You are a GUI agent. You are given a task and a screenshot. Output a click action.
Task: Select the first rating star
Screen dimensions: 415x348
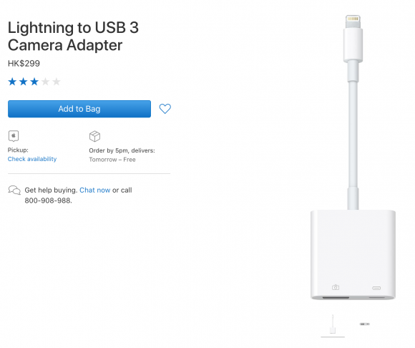click(x=12, y=82)
